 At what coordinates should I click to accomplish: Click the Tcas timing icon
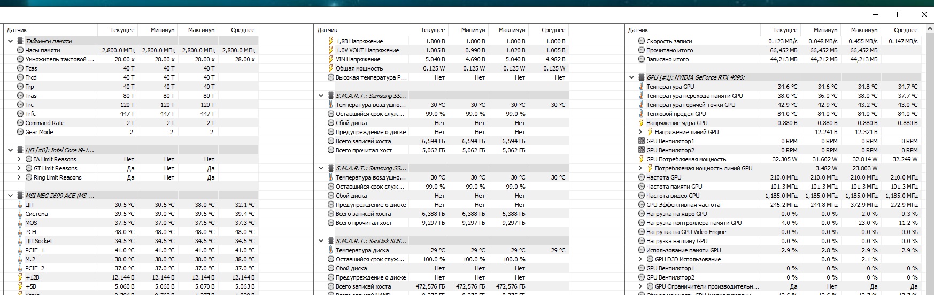(20, 68)
